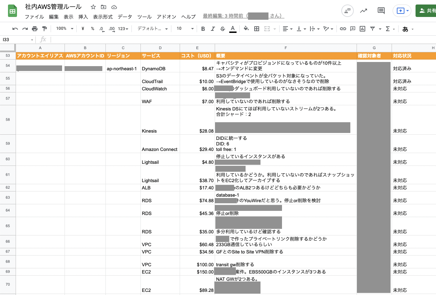
Task: Open the activity dashboard trend icon
Action: pyautogui.click(x=364, y=11)
